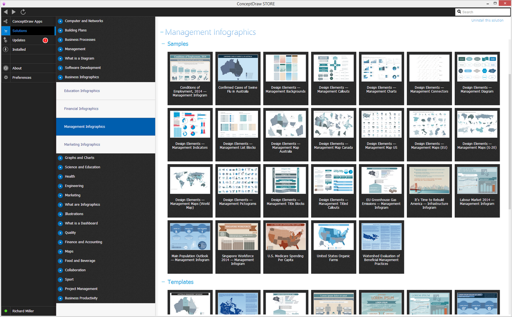Open the Management Title Blocks sample

pos(286,191)
